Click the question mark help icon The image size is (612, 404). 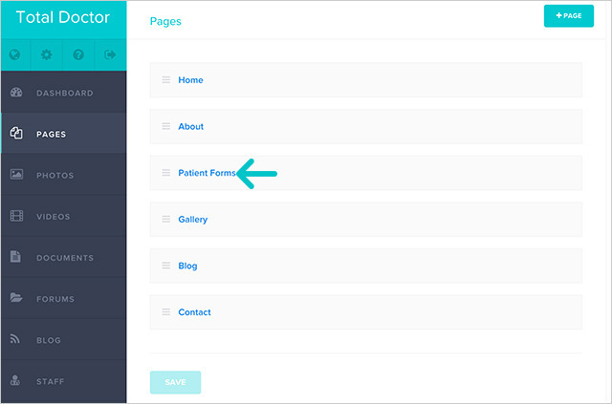point(78,54)
